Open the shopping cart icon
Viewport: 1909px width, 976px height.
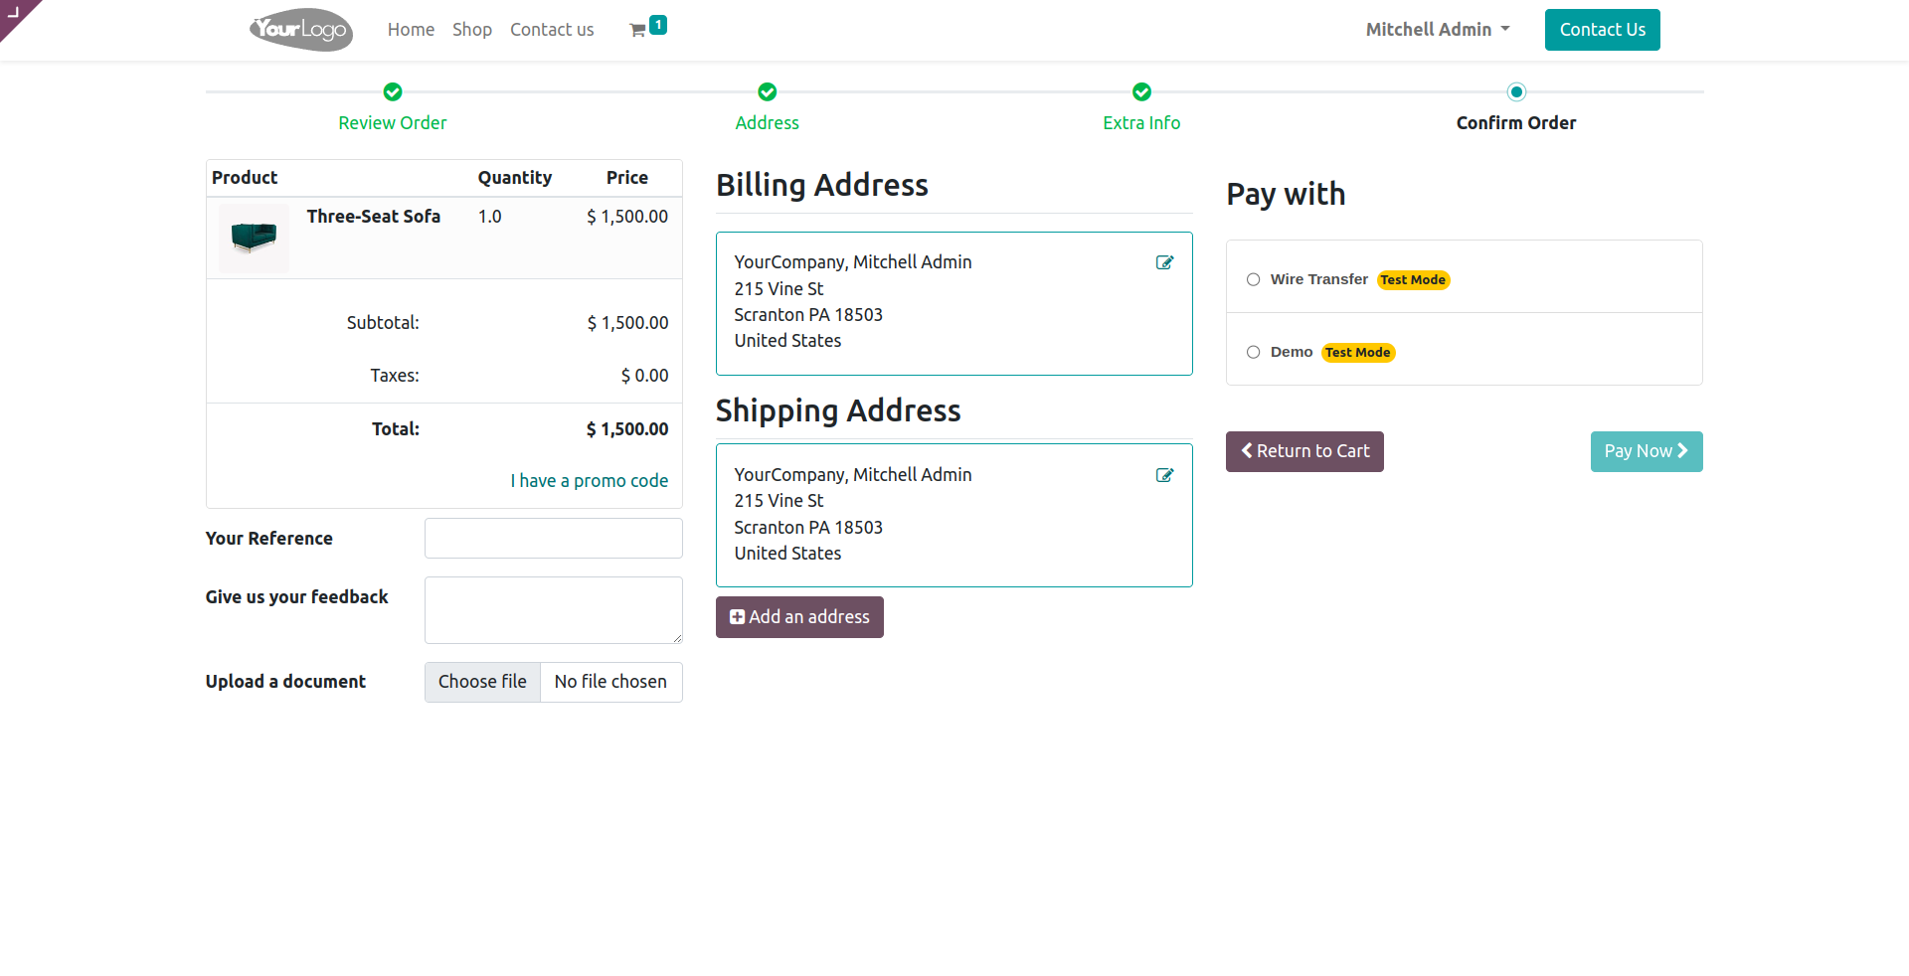(638, 31)
